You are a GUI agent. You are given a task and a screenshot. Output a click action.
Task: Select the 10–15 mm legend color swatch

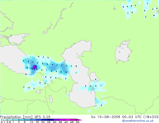tap(33, 120)
